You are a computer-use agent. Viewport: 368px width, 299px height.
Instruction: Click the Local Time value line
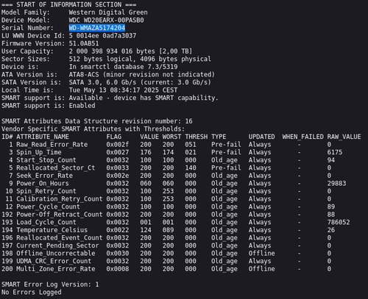[123, 90]
